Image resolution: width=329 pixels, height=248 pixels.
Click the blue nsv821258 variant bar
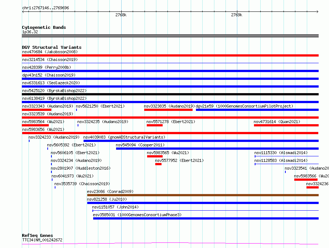pyautogui.click(x=203, y=203)
